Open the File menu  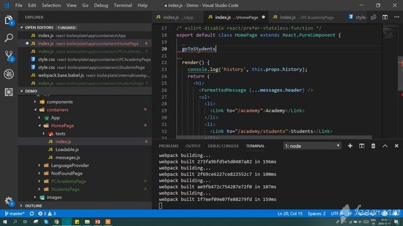[x=19, y=5]
